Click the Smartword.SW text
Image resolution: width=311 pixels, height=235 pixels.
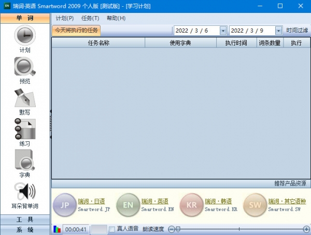tap(285, 209)
